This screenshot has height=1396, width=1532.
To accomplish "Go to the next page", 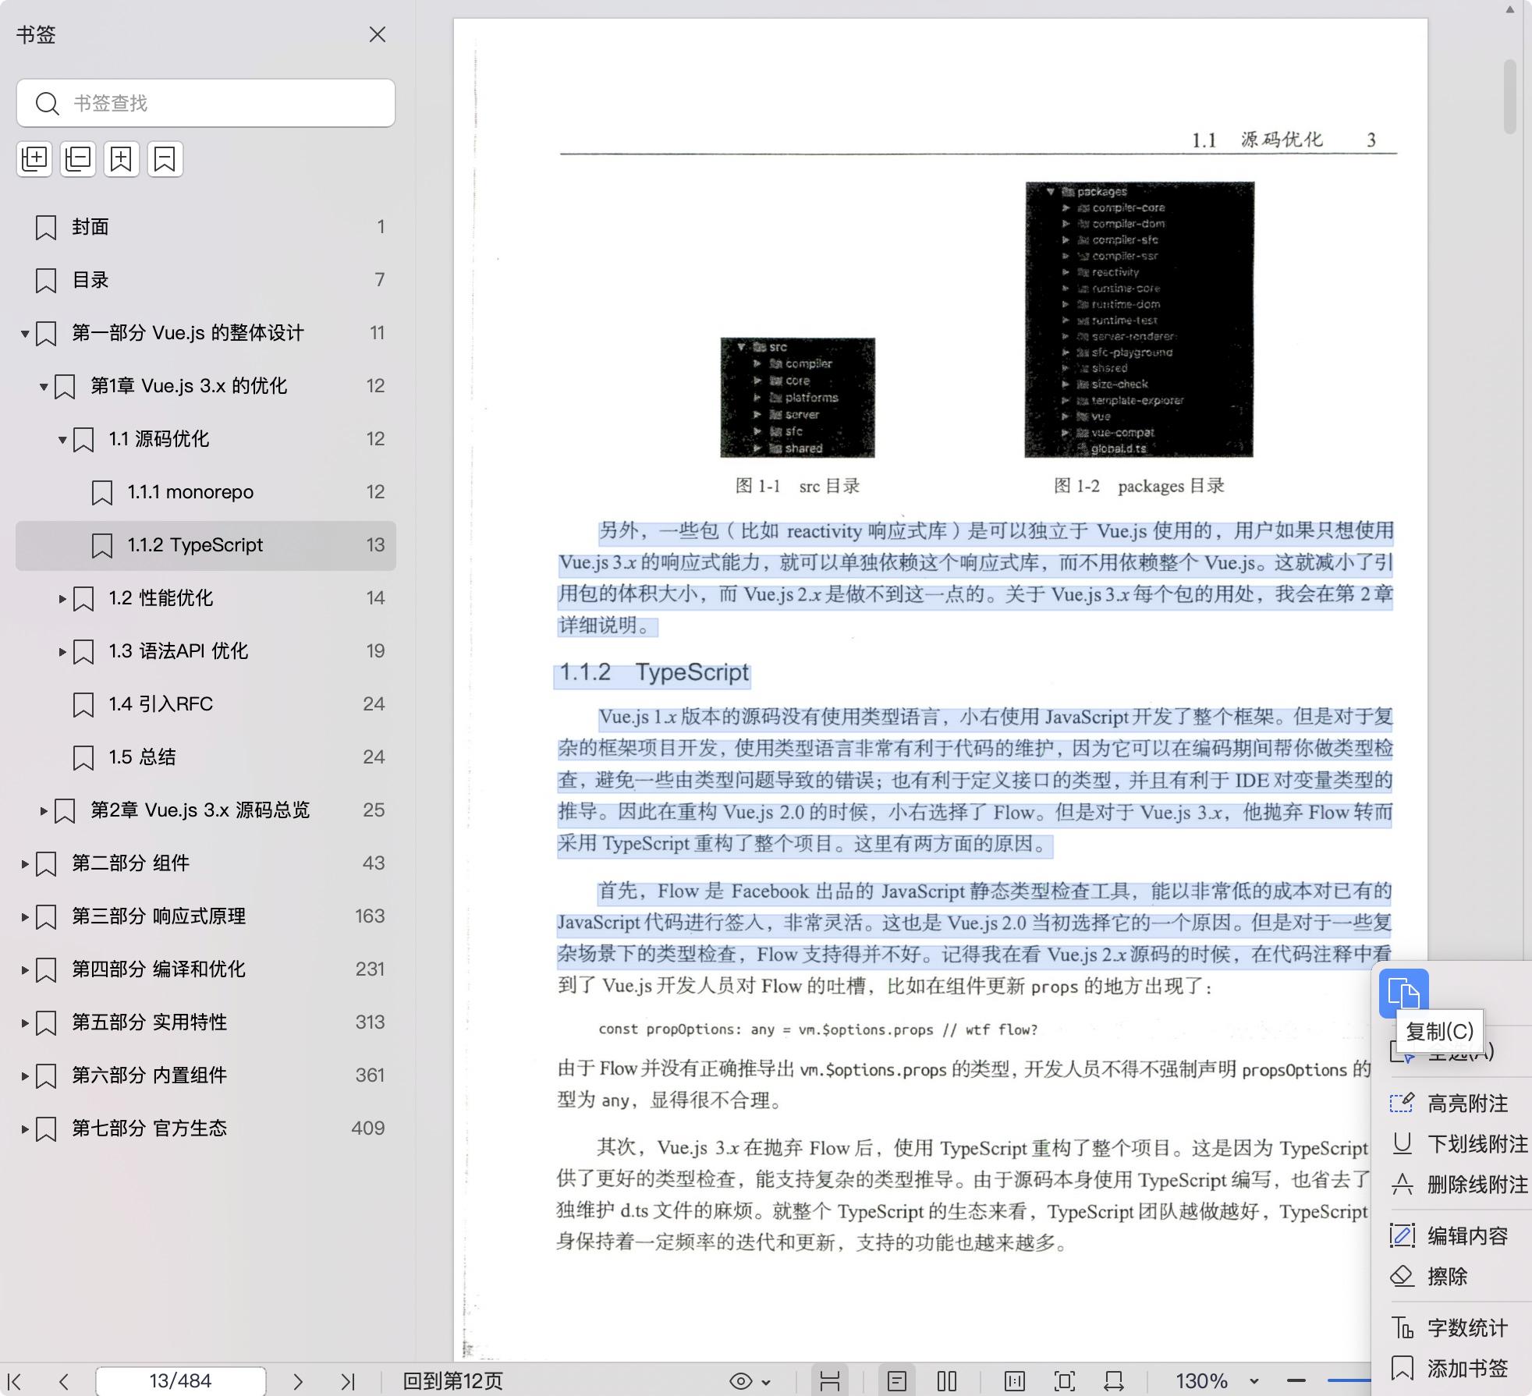I will [298, 1381].
